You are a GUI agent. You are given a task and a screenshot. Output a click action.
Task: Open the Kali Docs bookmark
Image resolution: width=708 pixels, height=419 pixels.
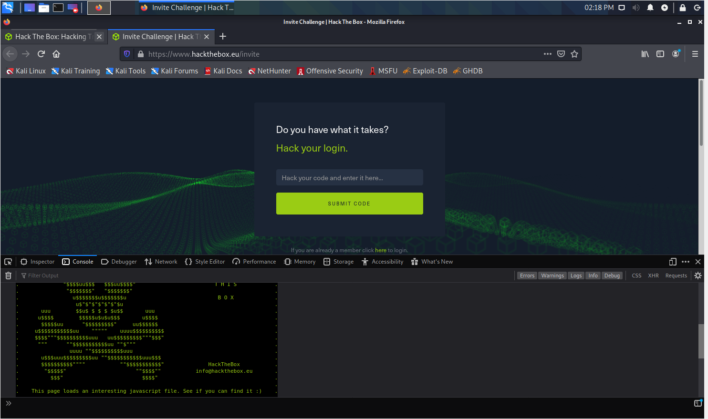coord(223,71)
